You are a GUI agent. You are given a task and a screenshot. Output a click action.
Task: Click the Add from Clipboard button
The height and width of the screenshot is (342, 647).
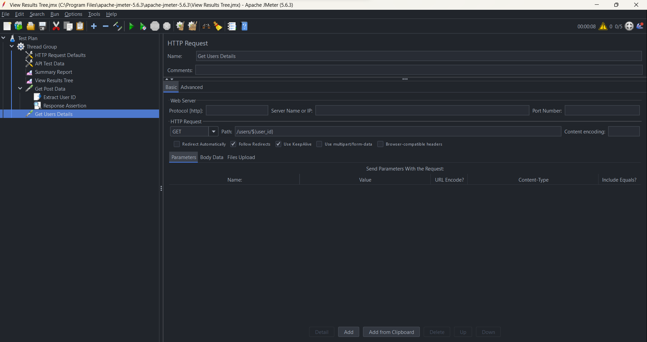point(391,332)
